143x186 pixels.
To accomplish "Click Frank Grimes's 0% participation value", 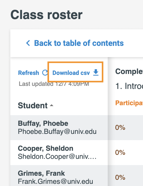I will coord(120,177).
